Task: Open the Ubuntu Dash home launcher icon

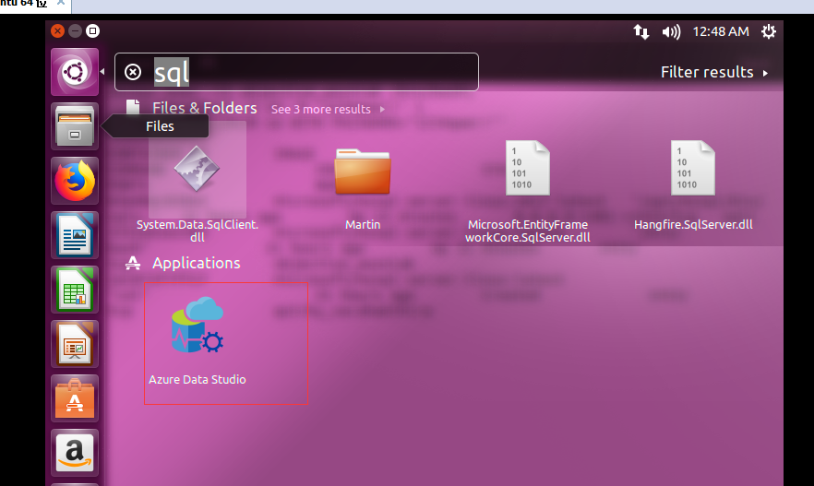Action: pos(75,72)
